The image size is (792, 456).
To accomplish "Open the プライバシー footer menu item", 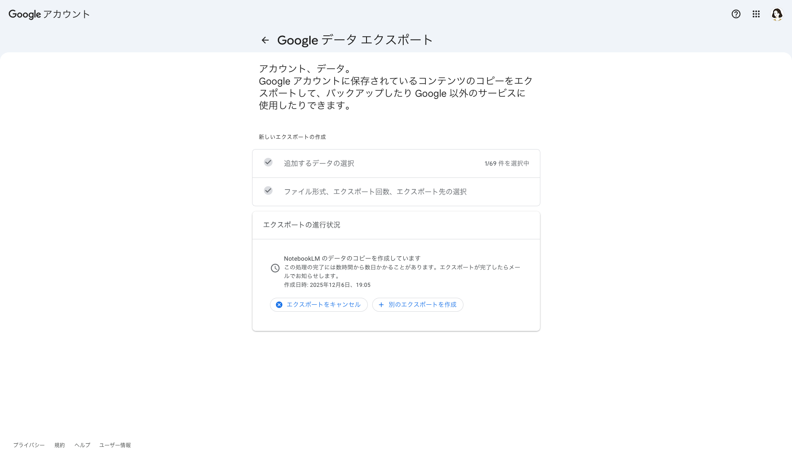I will tap(28, 445).
